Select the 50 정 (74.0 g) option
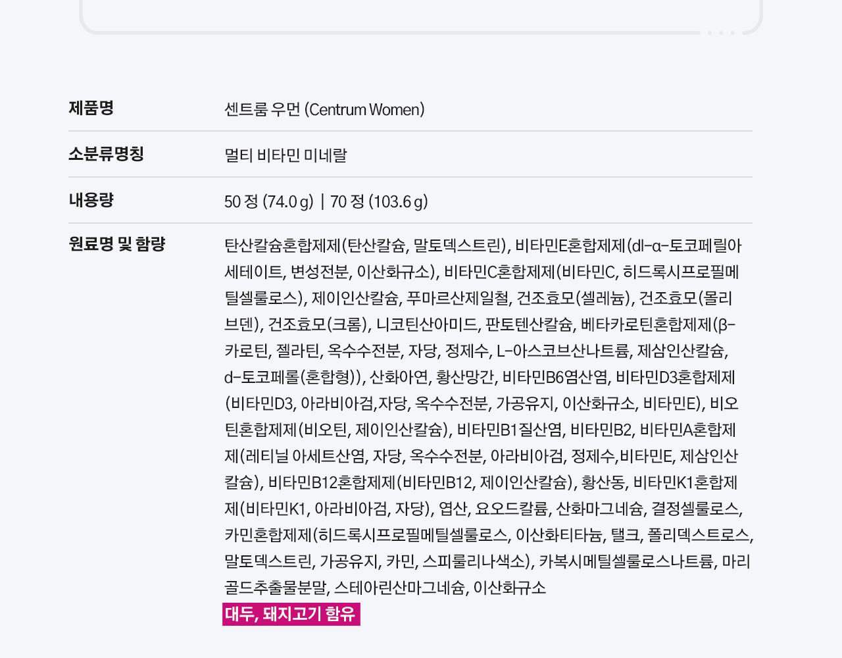Viewport: 842px width, 658px height. (268, 201)
